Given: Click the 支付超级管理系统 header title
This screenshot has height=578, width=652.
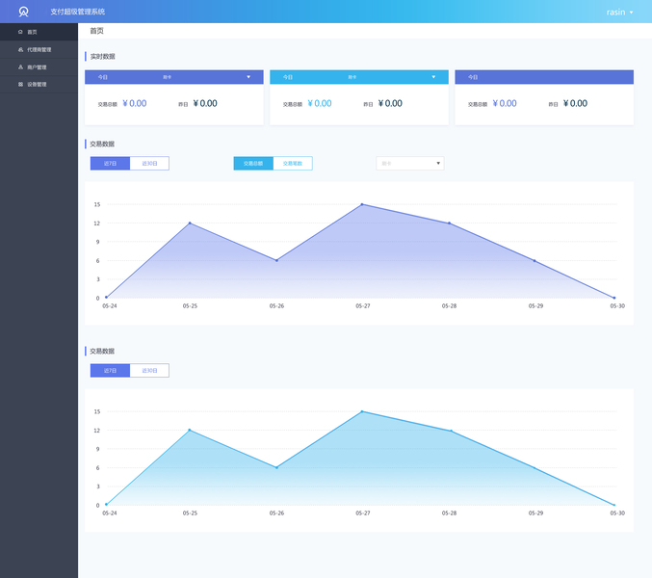Looking at the screenshot, I should pos(78,12).
